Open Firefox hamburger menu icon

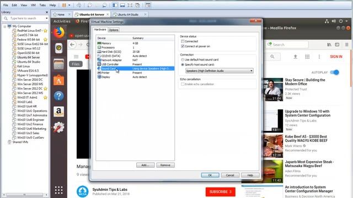pos(347,45)
